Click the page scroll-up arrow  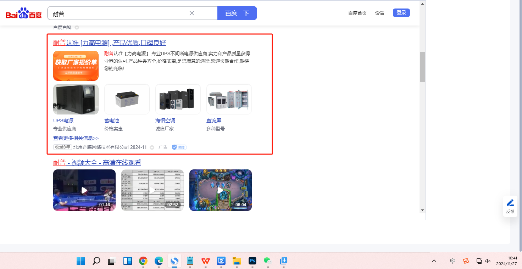(x=422, y=4)
